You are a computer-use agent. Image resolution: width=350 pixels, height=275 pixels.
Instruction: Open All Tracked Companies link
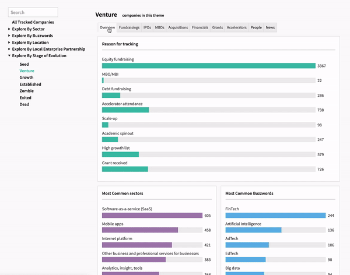33,22
